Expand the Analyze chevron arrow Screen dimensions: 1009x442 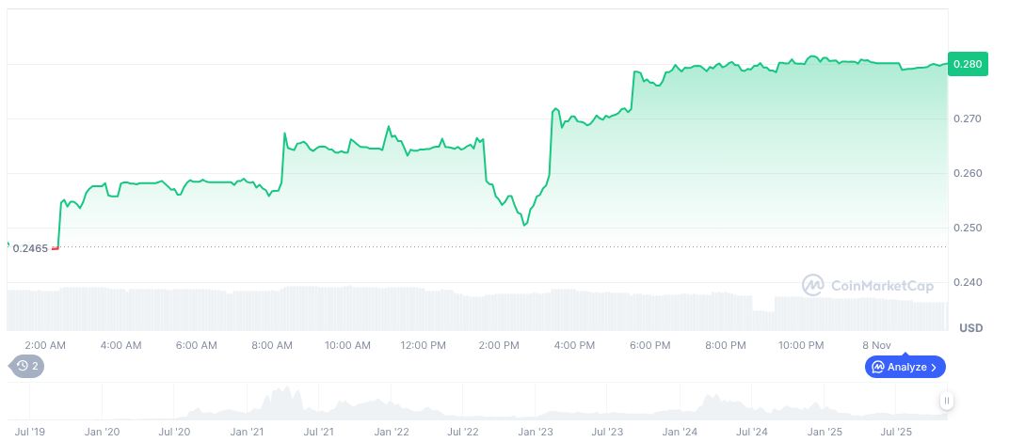pos(933,367)
